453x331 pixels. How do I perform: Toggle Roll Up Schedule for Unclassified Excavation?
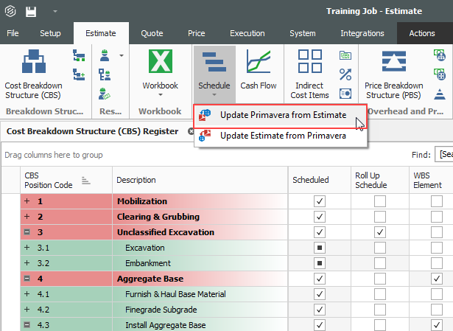click(379, 232)
